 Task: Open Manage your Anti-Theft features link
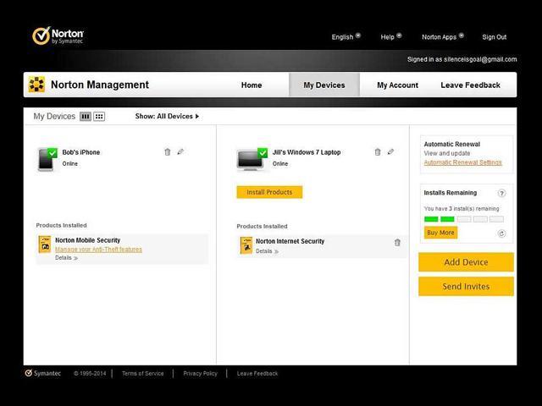[98, 250]
